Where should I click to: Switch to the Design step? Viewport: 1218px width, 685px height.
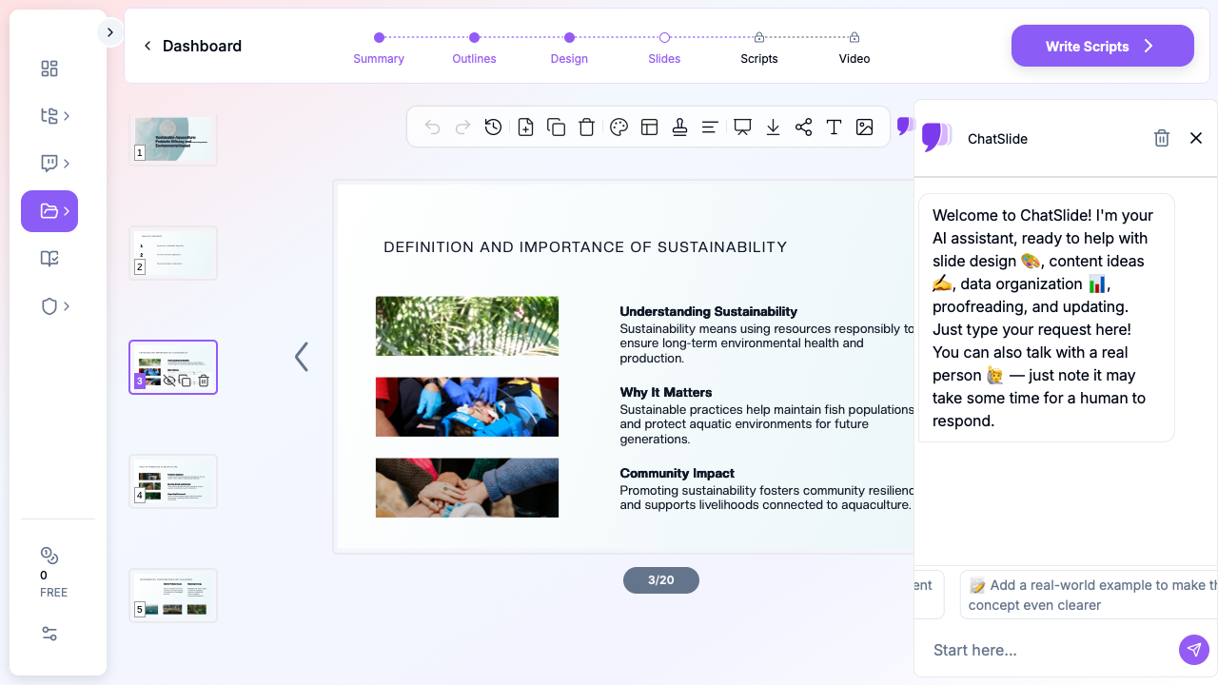pos(569,48)
